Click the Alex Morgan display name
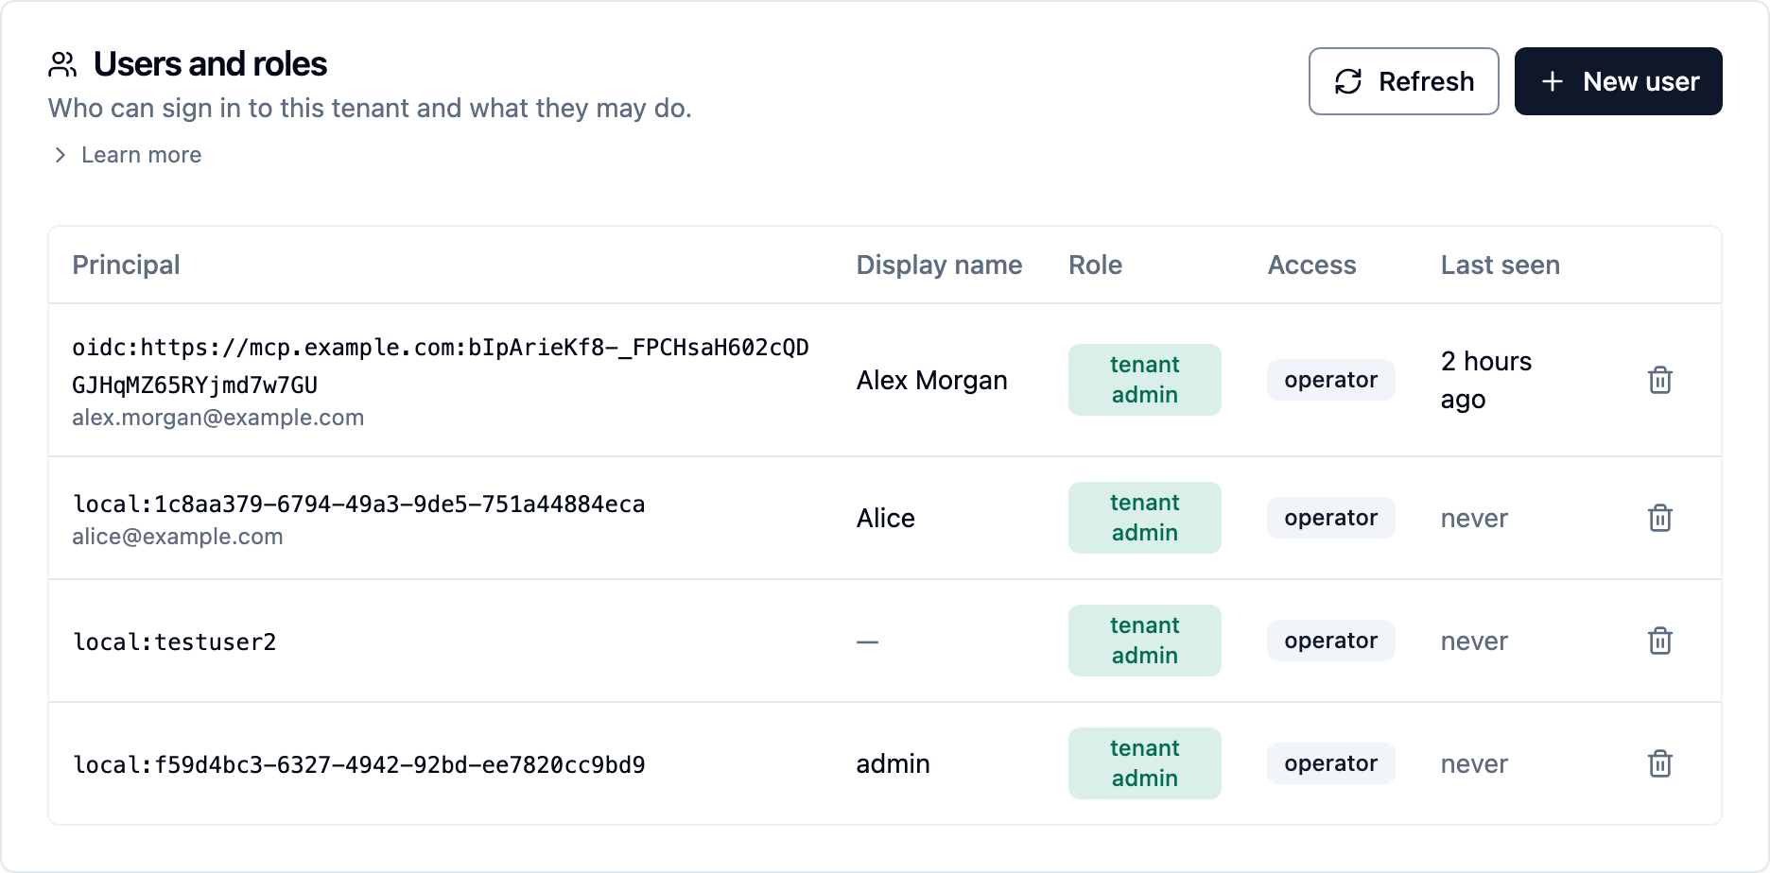1770x873 pixels. point(931,380)
